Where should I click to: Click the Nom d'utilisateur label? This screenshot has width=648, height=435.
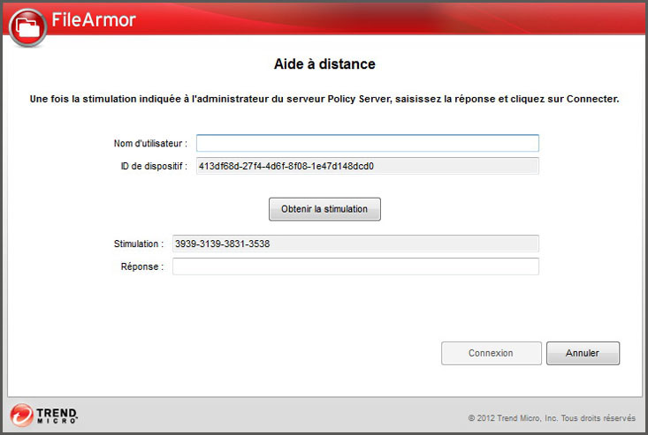coord(150,143)
